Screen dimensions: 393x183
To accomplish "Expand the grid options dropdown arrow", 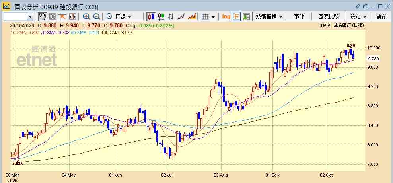I will 213,17.
